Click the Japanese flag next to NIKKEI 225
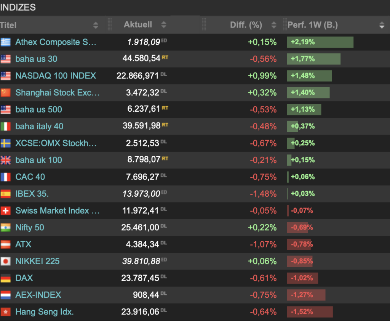Viewport: 390px width, 321px height. click(x=5, y=261)
